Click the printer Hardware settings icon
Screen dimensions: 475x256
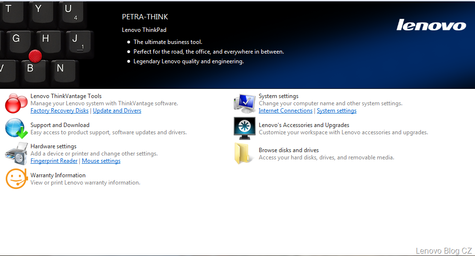click(x=16, y=154)
